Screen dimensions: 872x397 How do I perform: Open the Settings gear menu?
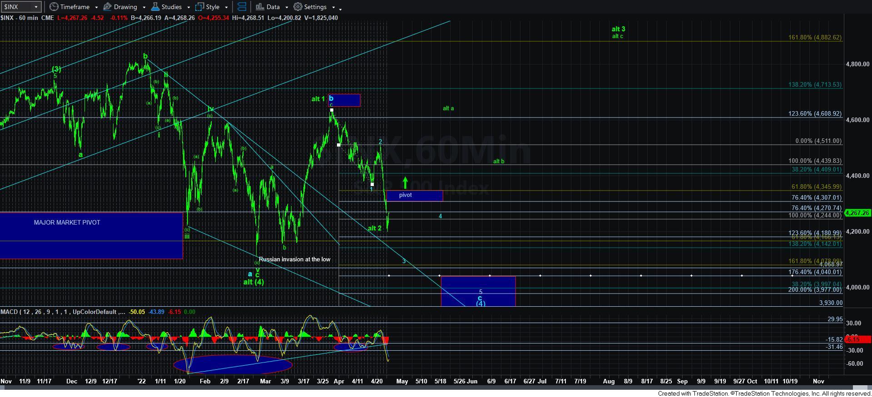coord(310,7)
